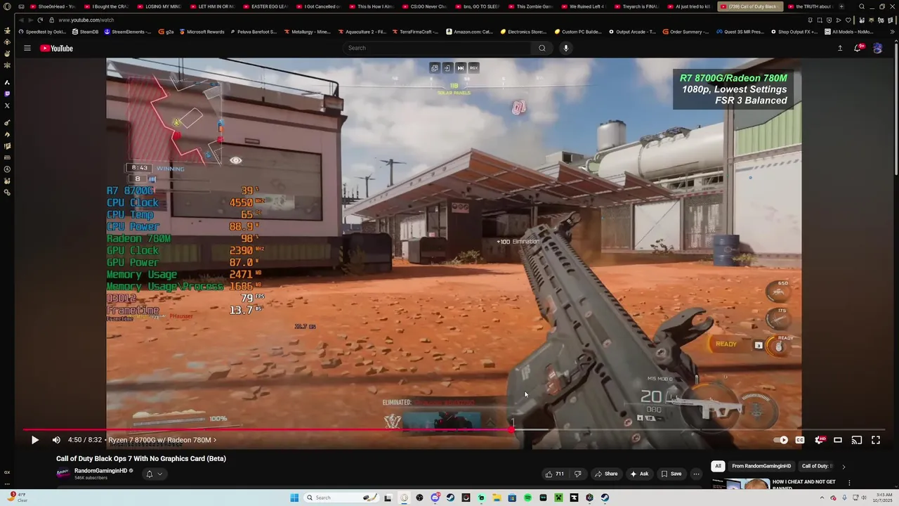Open Twitch in the browser sidebar
Image resolution: width=899 pixels, height=506 pixels.
click(x=7, y=93)
